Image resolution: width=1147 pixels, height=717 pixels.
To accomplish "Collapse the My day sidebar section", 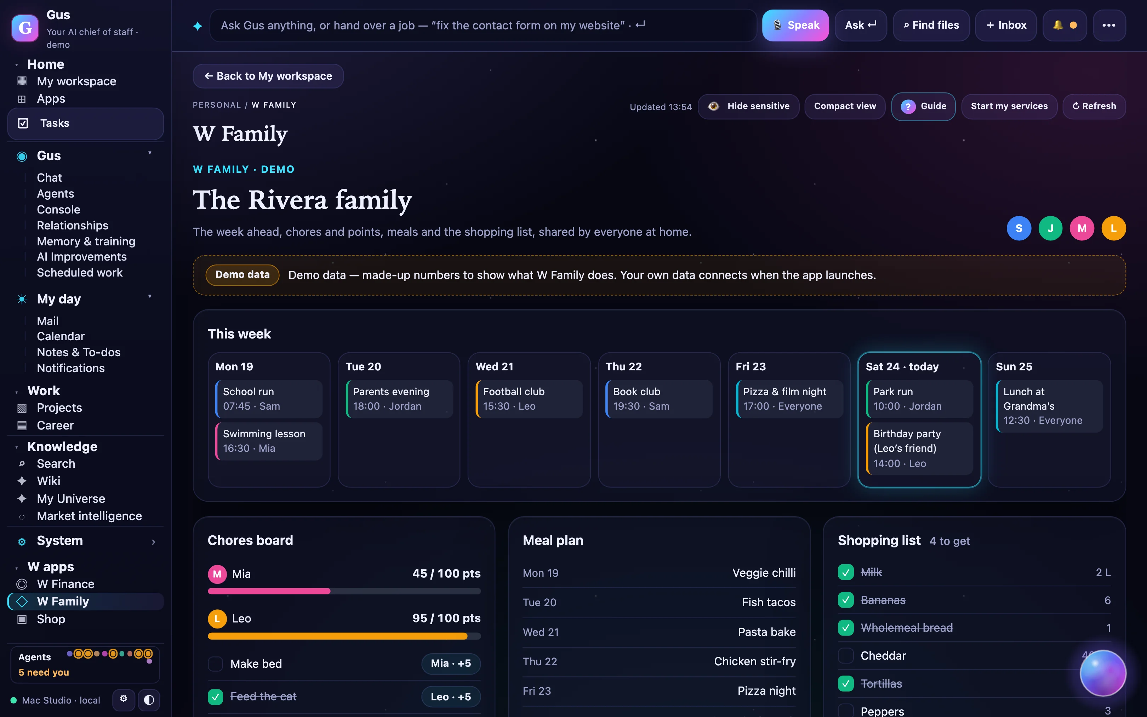I will point(150,297).
